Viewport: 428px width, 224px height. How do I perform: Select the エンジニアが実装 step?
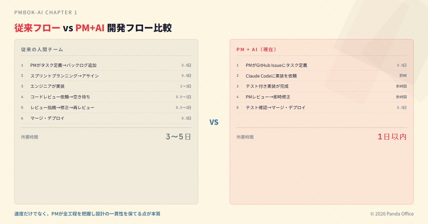coord(47,86)
